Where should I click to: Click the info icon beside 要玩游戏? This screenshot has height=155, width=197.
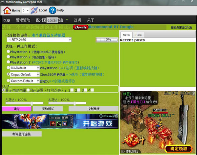click(x=123, y=151)
